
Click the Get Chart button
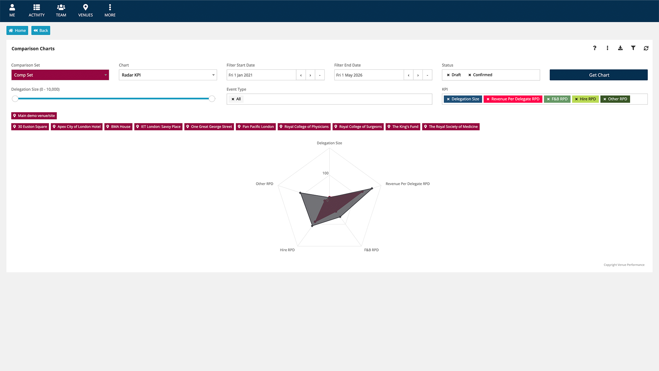(598, 75)
